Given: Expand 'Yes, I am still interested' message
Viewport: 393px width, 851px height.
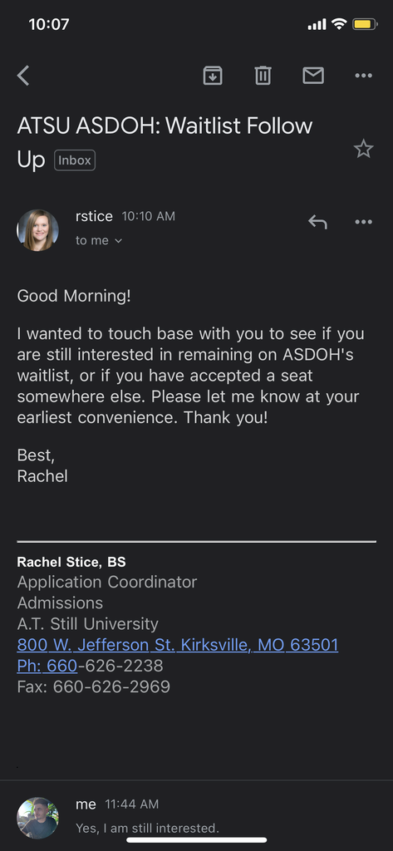Looking at the screenshot, I should [x=147, y=829].
